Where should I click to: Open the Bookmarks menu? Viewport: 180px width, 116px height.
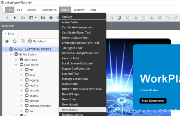pos(49,10)
